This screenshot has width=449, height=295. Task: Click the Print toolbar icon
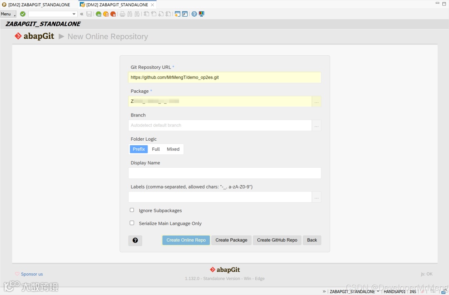click(x=122, y=14)
